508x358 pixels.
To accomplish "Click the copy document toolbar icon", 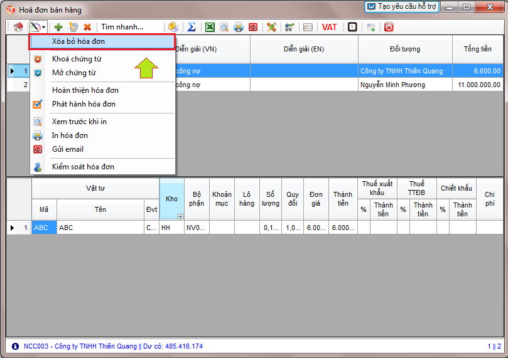I will point(73,27).
